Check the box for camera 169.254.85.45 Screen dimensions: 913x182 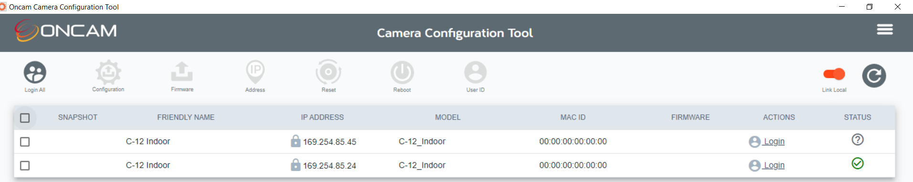point(25,142)
